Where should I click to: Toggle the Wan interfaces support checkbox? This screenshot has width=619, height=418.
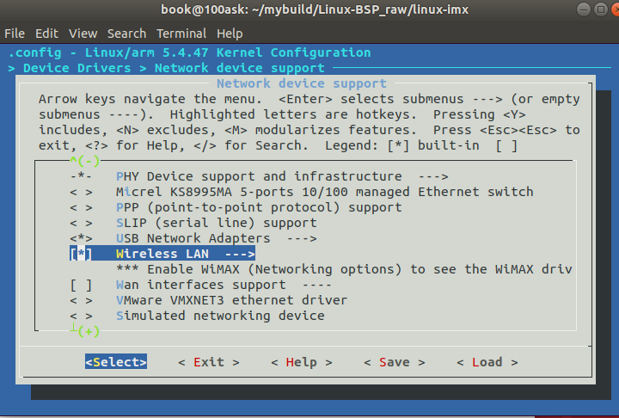(x=81, y=285)
